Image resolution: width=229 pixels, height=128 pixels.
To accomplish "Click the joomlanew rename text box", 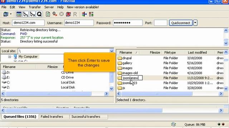I will click(132, 78).
